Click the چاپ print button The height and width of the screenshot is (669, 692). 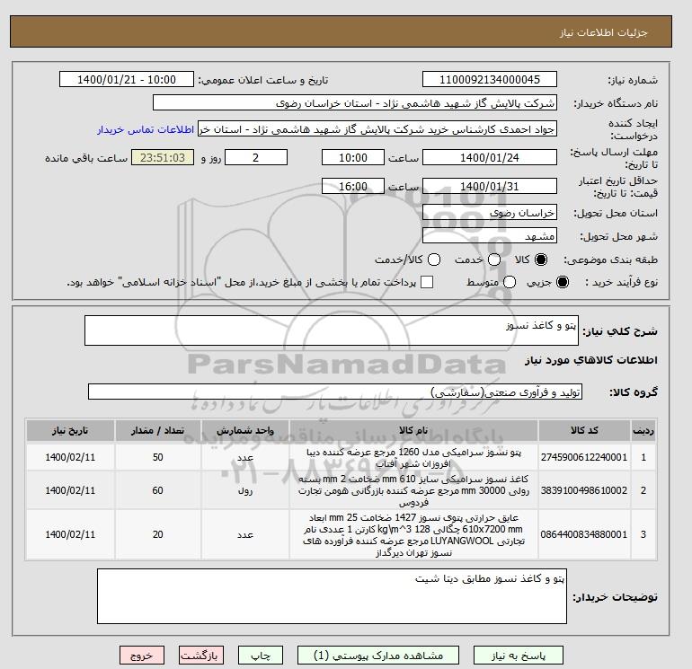pyautogui.click(x=261, y=656)
